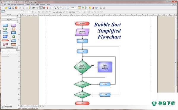Click the red T text tool
178x110 pixels.
click(47, 8)
